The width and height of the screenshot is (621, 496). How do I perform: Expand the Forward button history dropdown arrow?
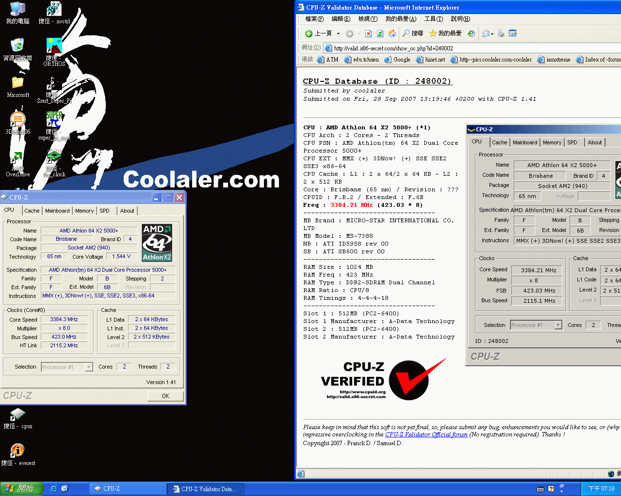[x=359, y=33]
